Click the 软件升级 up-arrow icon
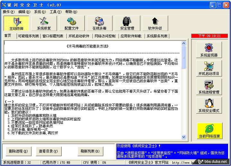 (155, 23)
